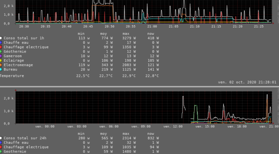
Task: Click the Eclairage current value '105 W'
Action: (x=153, y=60)
